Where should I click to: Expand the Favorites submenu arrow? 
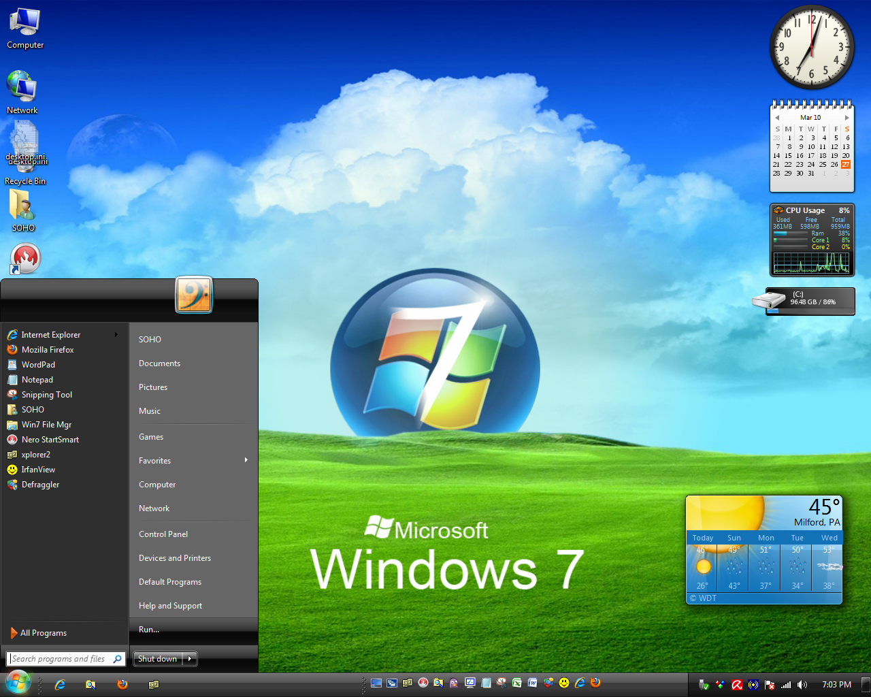246,460
